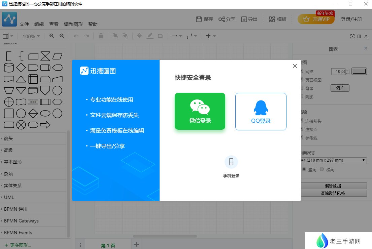Select the triangle shape
Image resolution: width=372 pixels, height=249 pixels.
21,79
